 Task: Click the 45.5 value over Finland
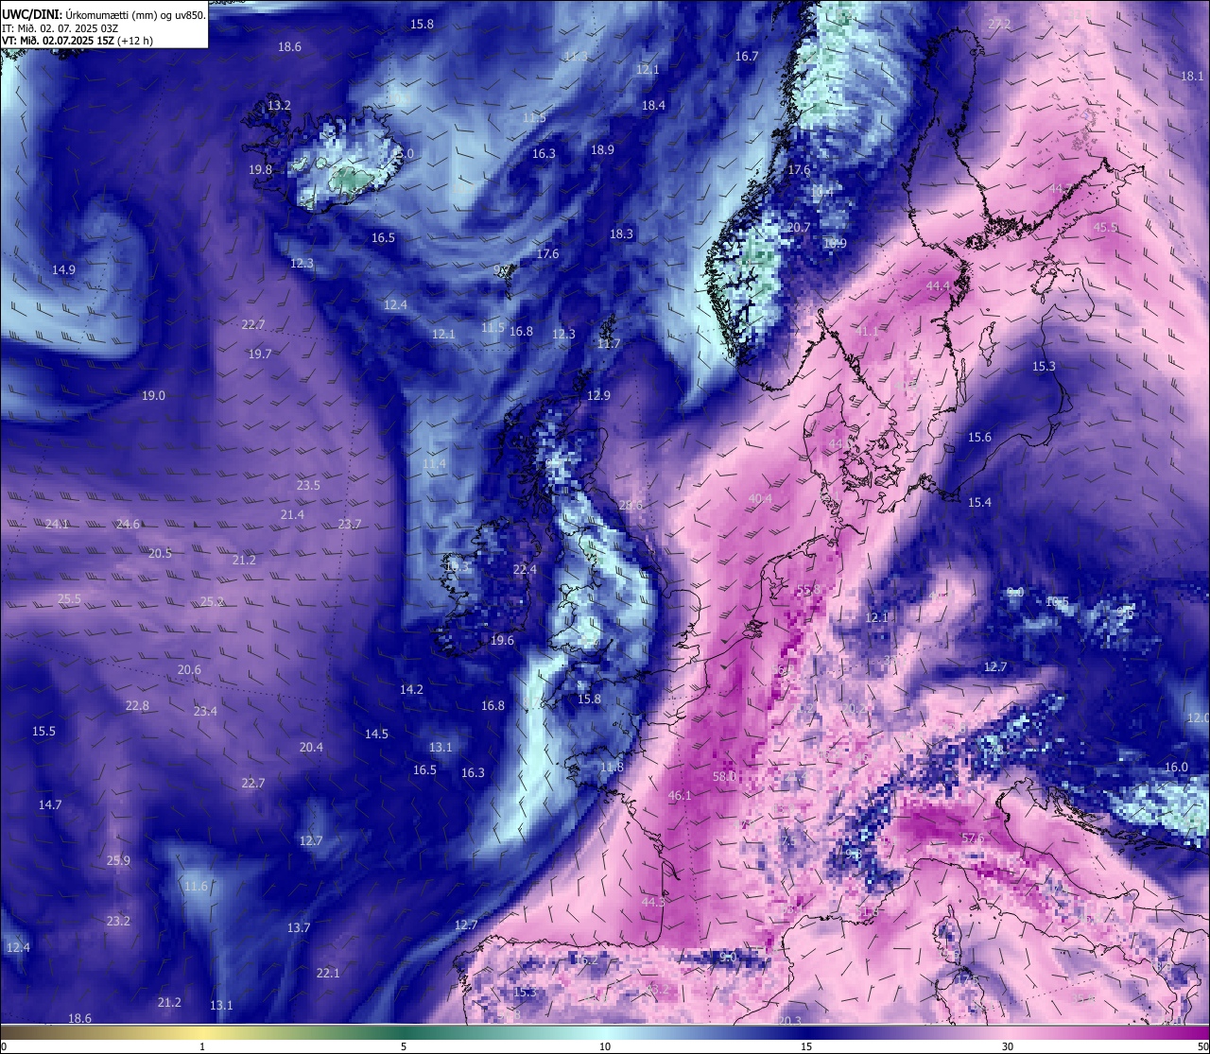(1105, 228)
